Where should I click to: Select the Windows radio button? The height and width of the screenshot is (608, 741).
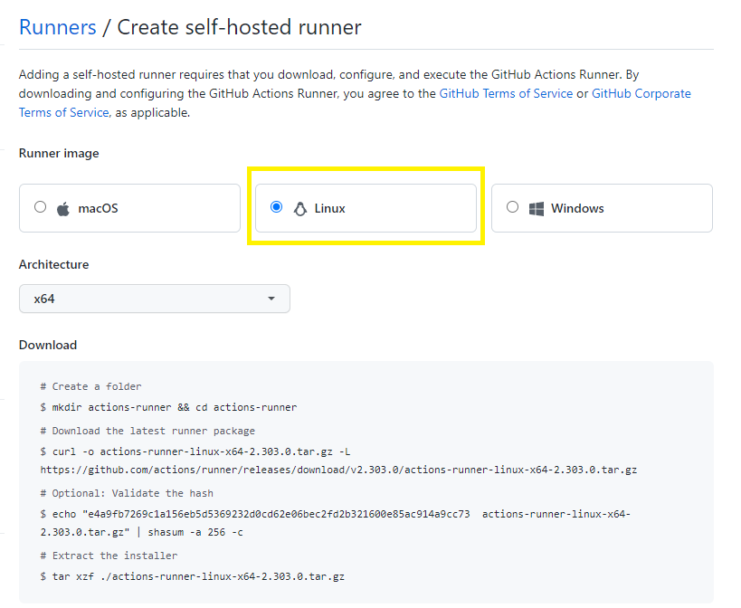512,207
